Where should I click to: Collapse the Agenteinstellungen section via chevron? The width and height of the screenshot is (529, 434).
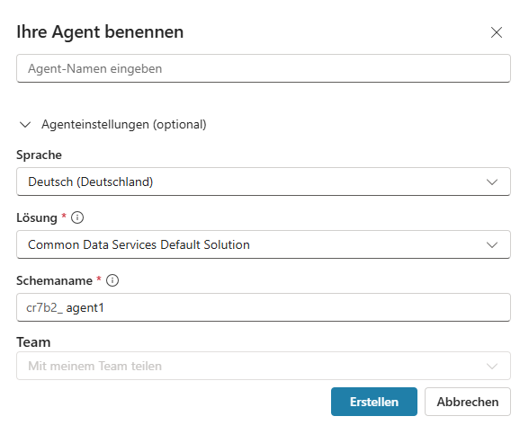coord(25,125)
